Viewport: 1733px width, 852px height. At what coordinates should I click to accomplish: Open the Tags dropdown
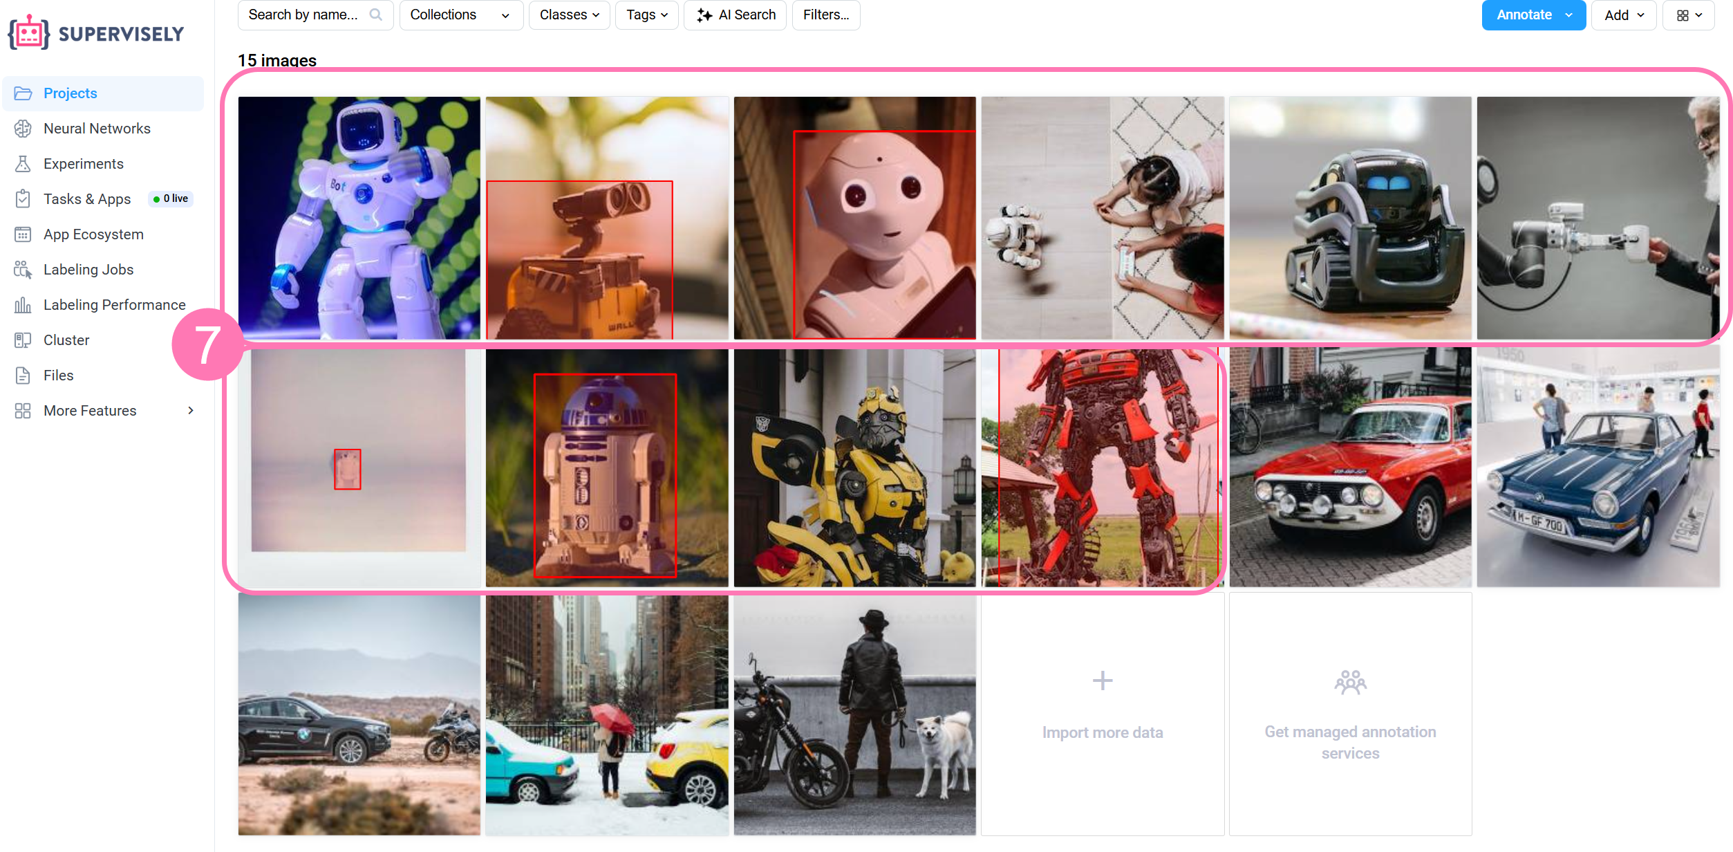click(x=646, y=15)
